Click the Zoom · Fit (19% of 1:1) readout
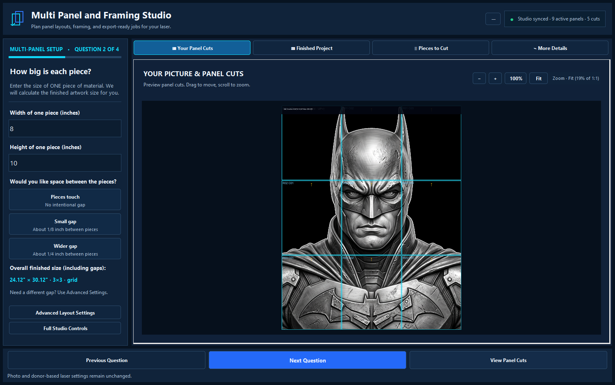Screen dimensions: 615x385 (576, 78)
